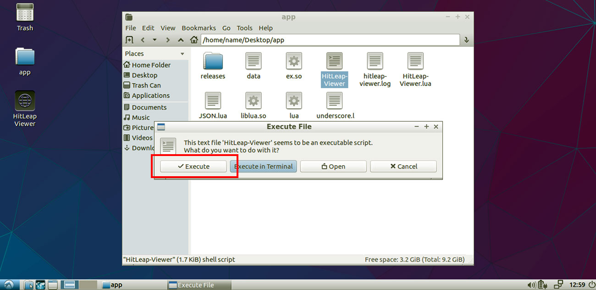Image resolution: width=596 pixels, height=290 pixels.
Task: Click the Execute button in the dialog
Action: click(193, 166)
